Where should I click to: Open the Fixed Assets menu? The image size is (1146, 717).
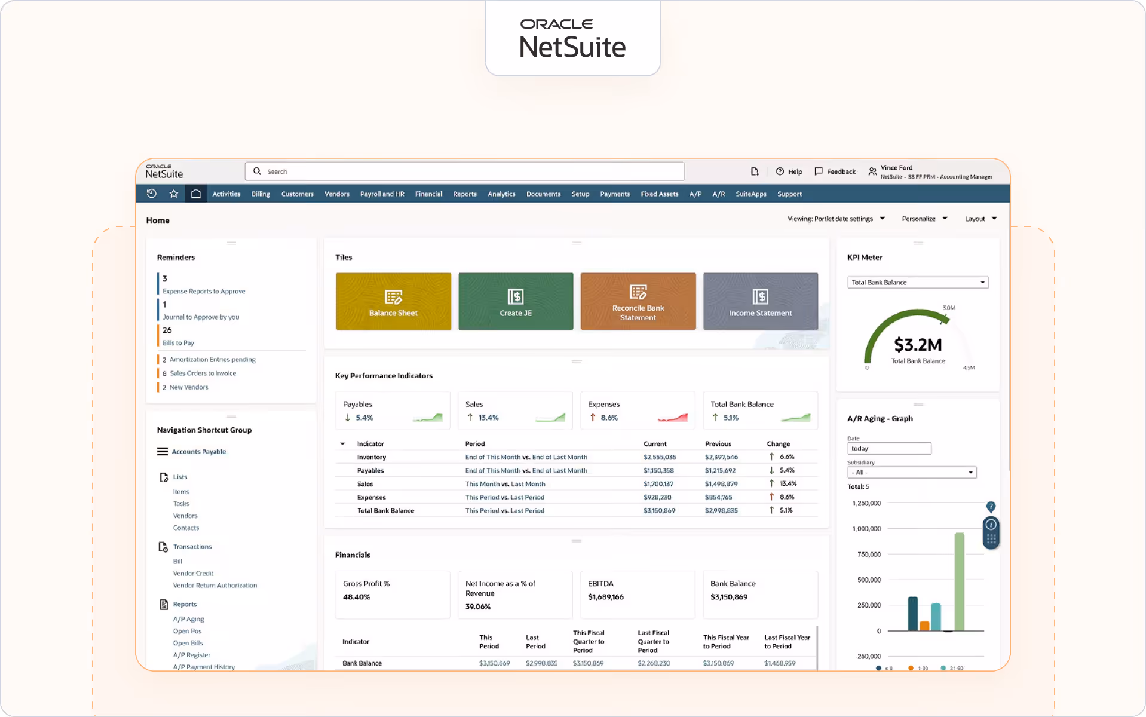(x=660, y=194)
